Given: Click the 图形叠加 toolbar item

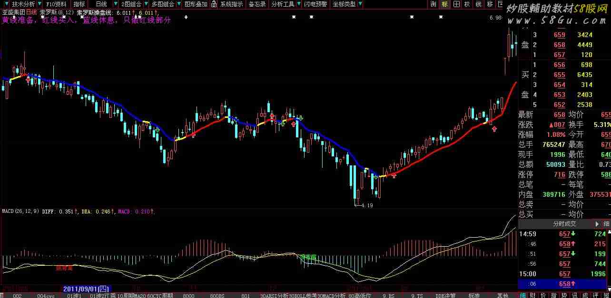Looking at the screenshot, I should (x=196, y=4).
